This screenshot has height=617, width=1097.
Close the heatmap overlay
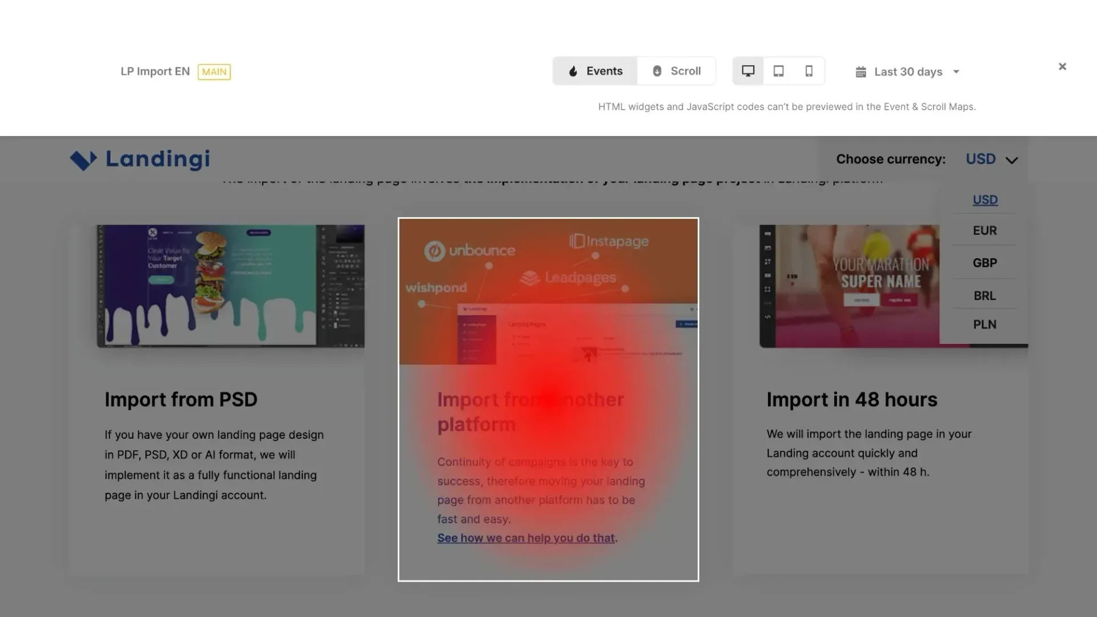point(1062,66)
